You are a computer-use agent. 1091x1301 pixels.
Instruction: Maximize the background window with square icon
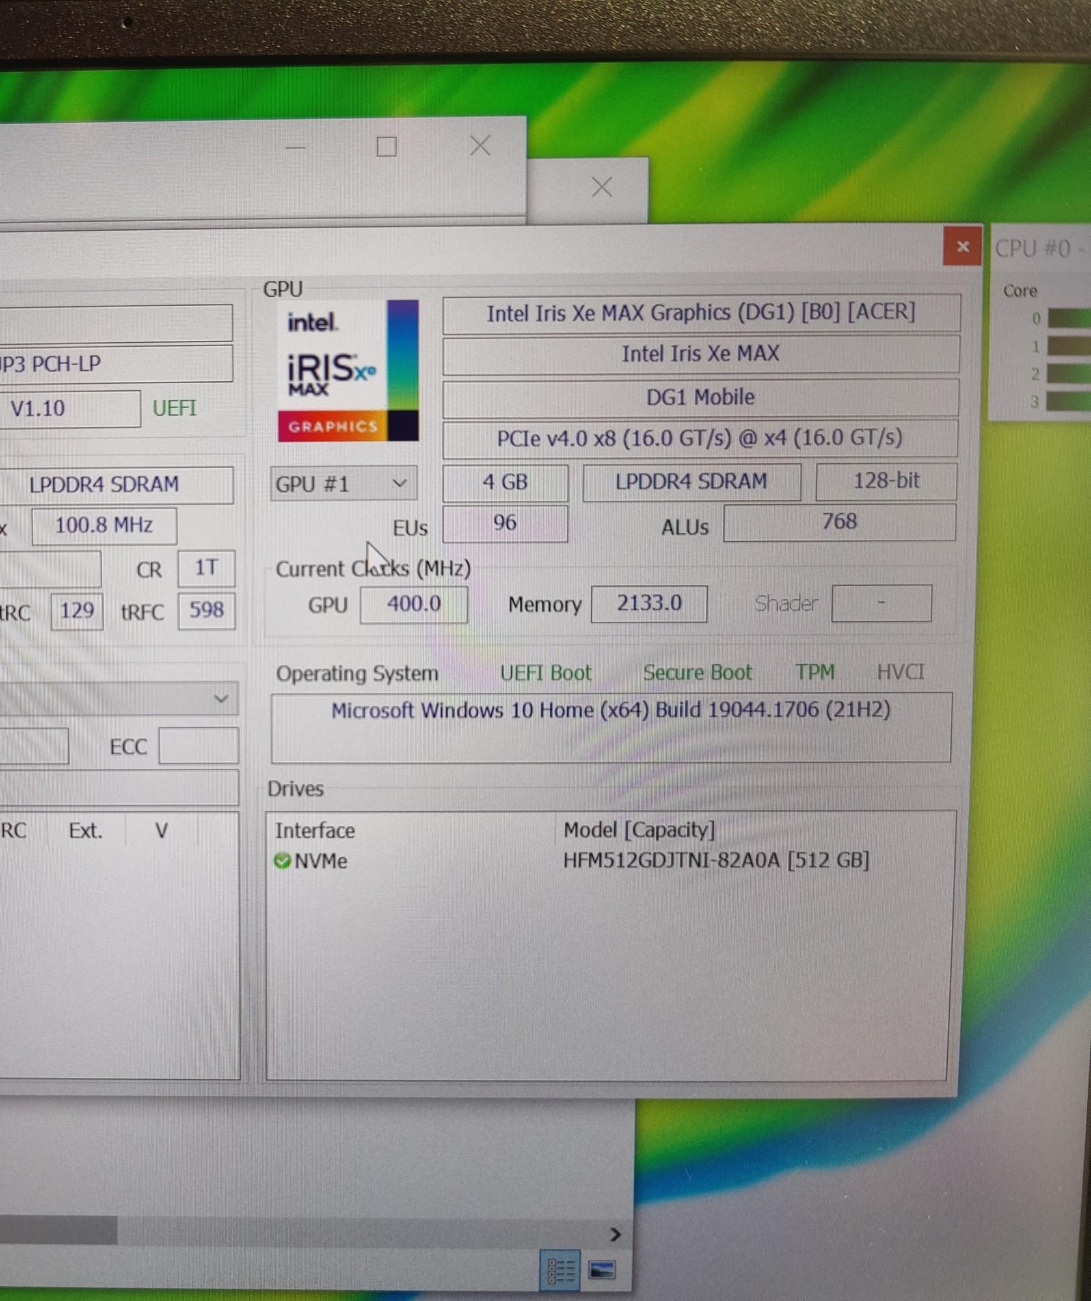386,146
